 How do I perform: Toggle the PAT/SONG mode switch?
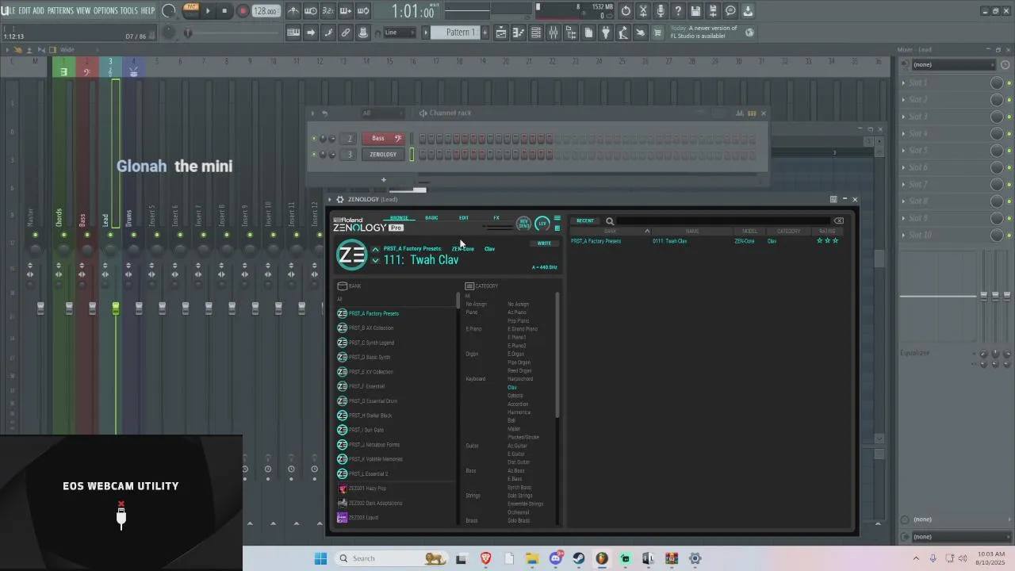[191, 10]
